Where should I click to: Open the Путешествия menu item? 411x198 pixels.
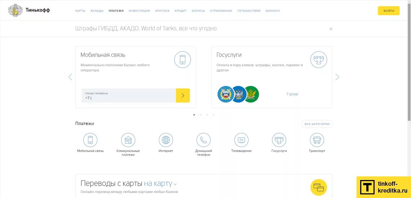click(249, 11)
